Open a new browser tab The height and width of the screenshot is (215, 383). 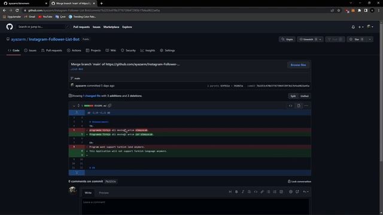[x=101, y=4]
